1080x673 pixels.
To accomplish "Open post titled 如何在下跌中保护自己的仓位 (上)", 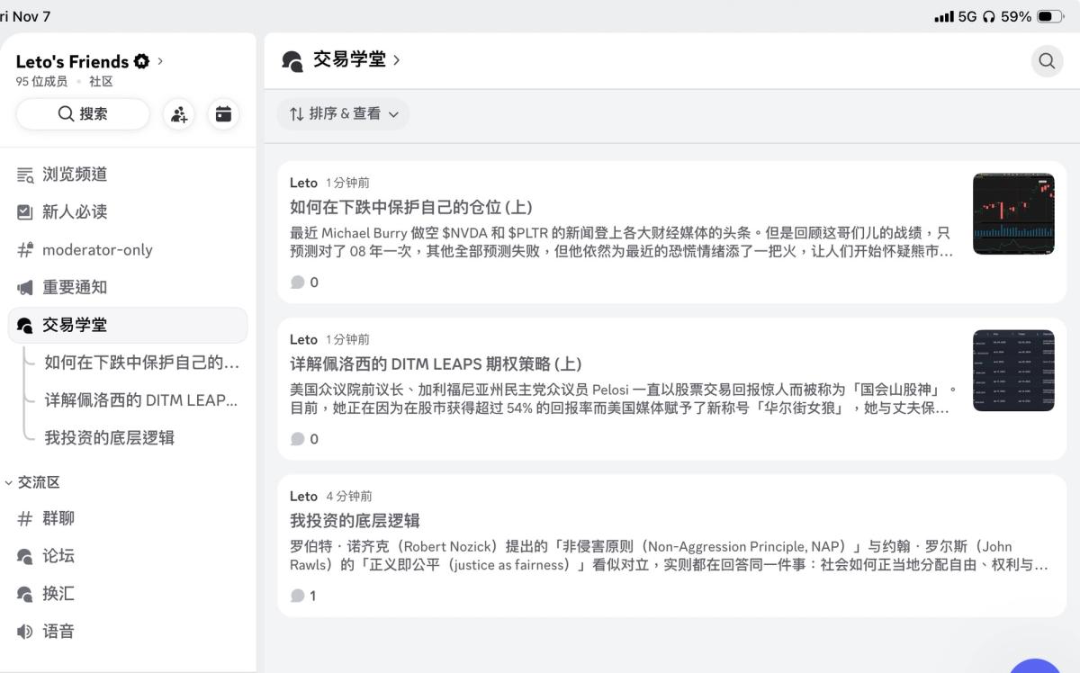I will (411, 208).
